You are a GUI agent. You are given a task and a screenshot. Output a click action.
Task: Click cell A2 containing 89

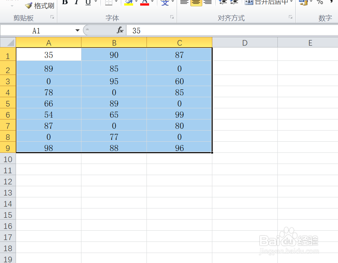49,68
